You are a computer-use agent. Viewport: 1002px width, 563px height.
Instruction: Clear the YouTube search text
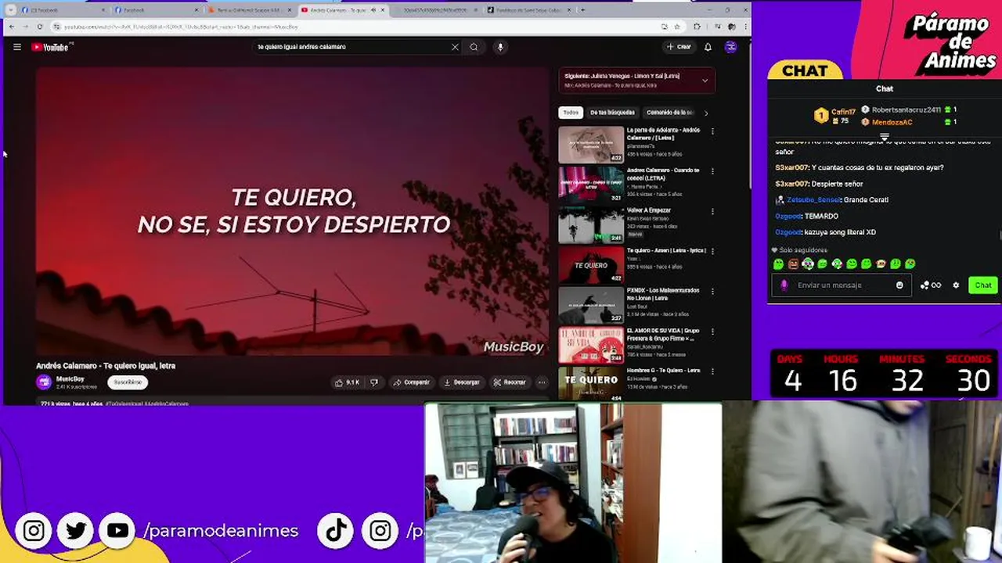455,47
